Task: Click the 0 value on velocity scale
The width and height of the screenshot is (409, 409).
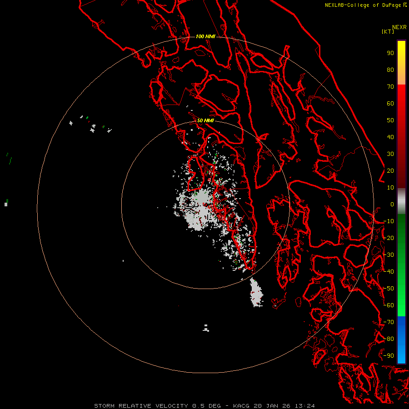Action: pyautogui.click(x=392, y=204)
